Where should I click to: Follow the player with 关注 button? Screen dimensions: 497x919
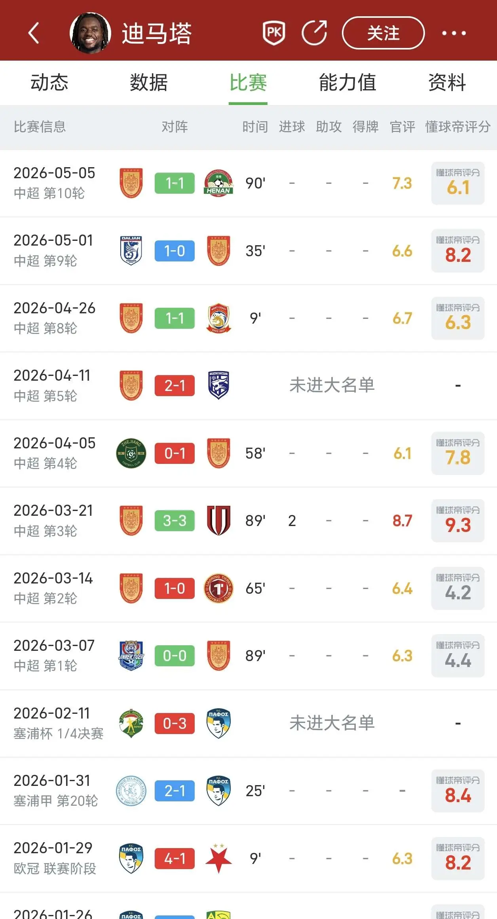click(x=383, y=33)
